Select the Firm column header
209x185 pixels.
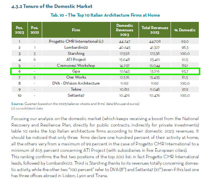tap(76, 30)
